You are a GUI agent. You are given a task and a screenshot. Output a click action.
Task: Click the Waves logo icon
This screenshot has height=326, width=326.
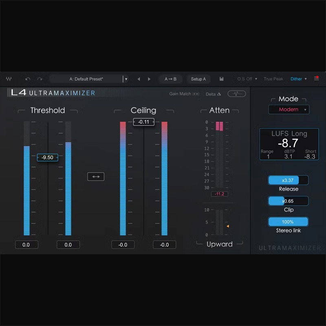pyautogui.click(x=9, y=79)
